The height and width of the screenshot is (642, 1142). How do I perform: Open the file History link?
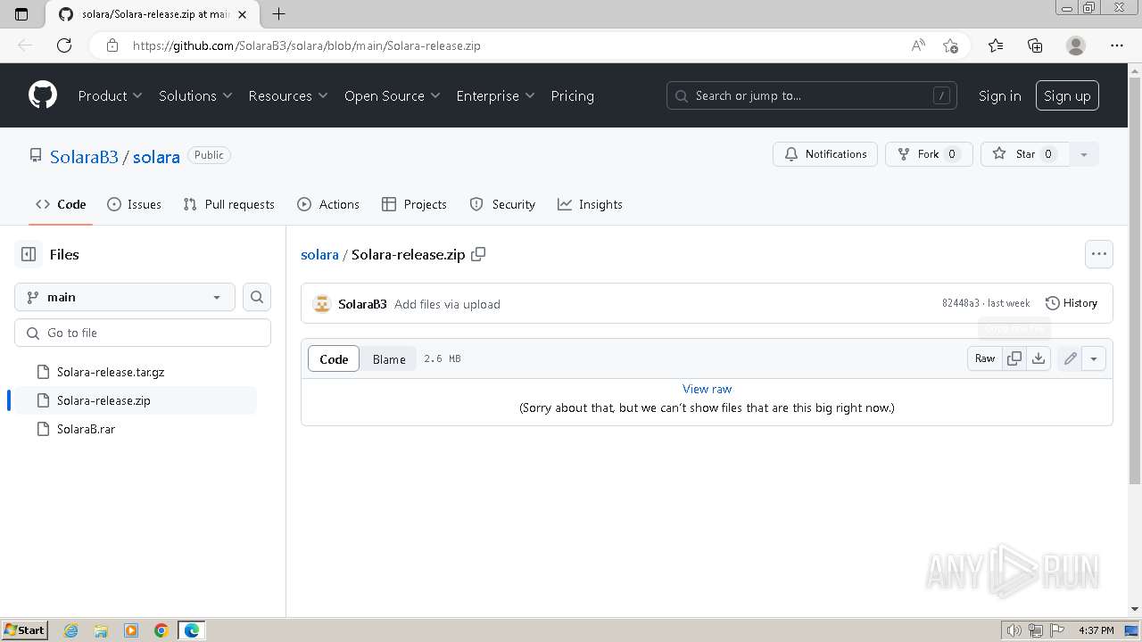click(x=1071, y=303)
